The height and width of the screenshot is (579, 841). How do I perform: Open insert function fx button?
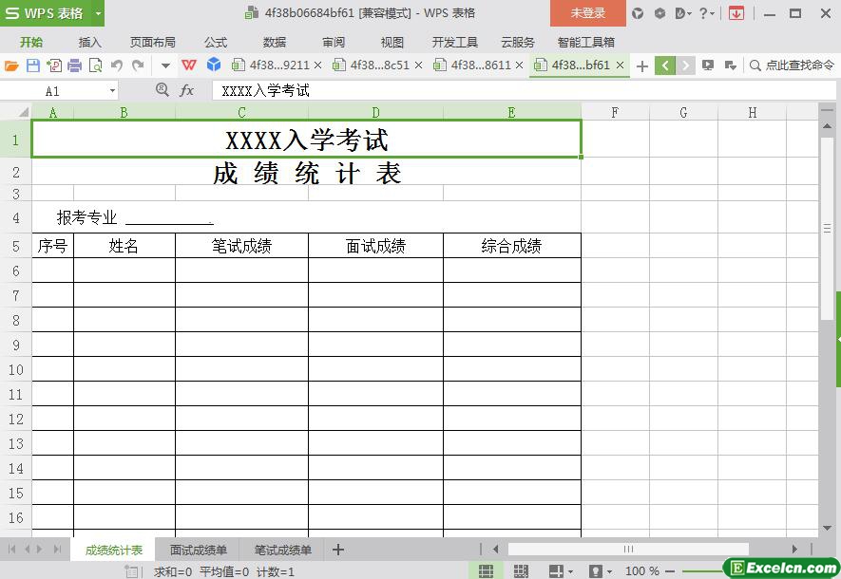tap(186, 90)
